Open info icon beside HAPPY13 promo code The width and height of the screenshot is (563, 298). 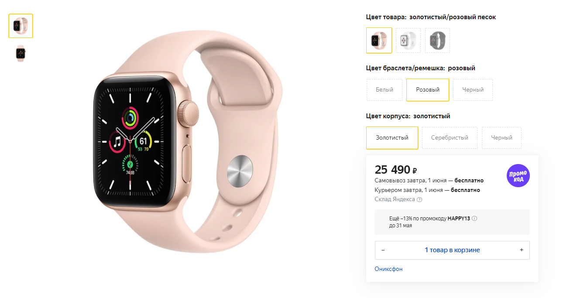click(x=474, y=219)
